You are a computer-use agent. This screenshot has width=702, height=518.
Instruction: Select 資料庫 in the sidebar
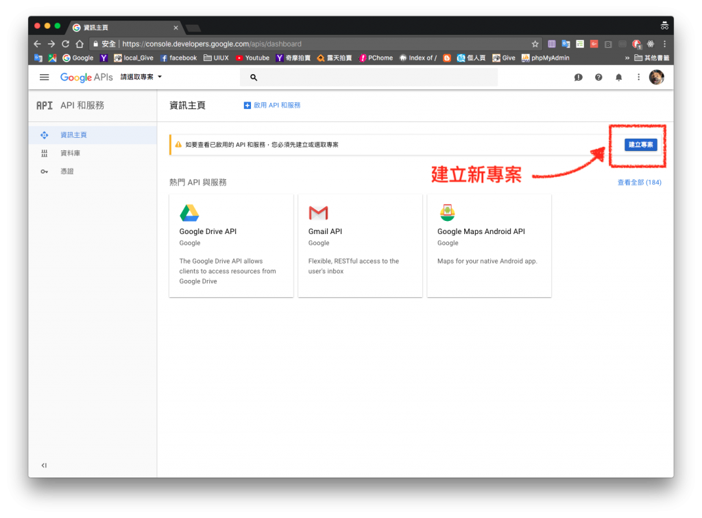click(93, 153)
